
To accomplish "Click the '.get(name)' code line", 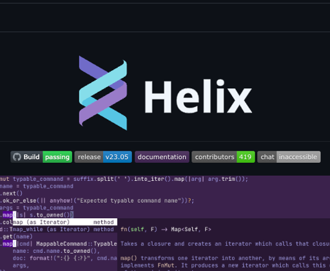I will 16,236.
